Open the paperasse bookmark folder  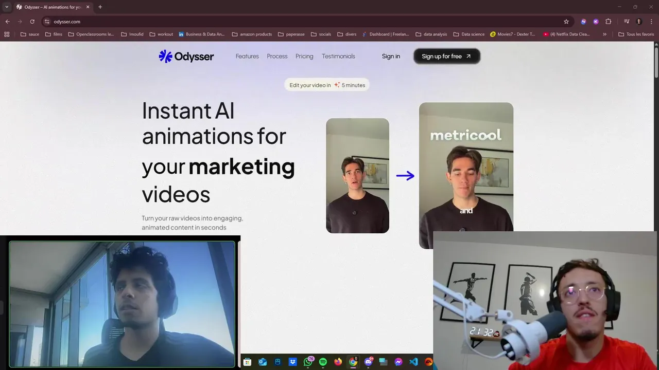click(291, 34)
